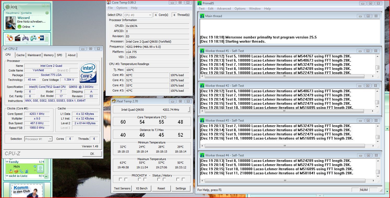Open the Advanced menu in Prime95
This screenshot has height=198, width=390.
(224, 9)
